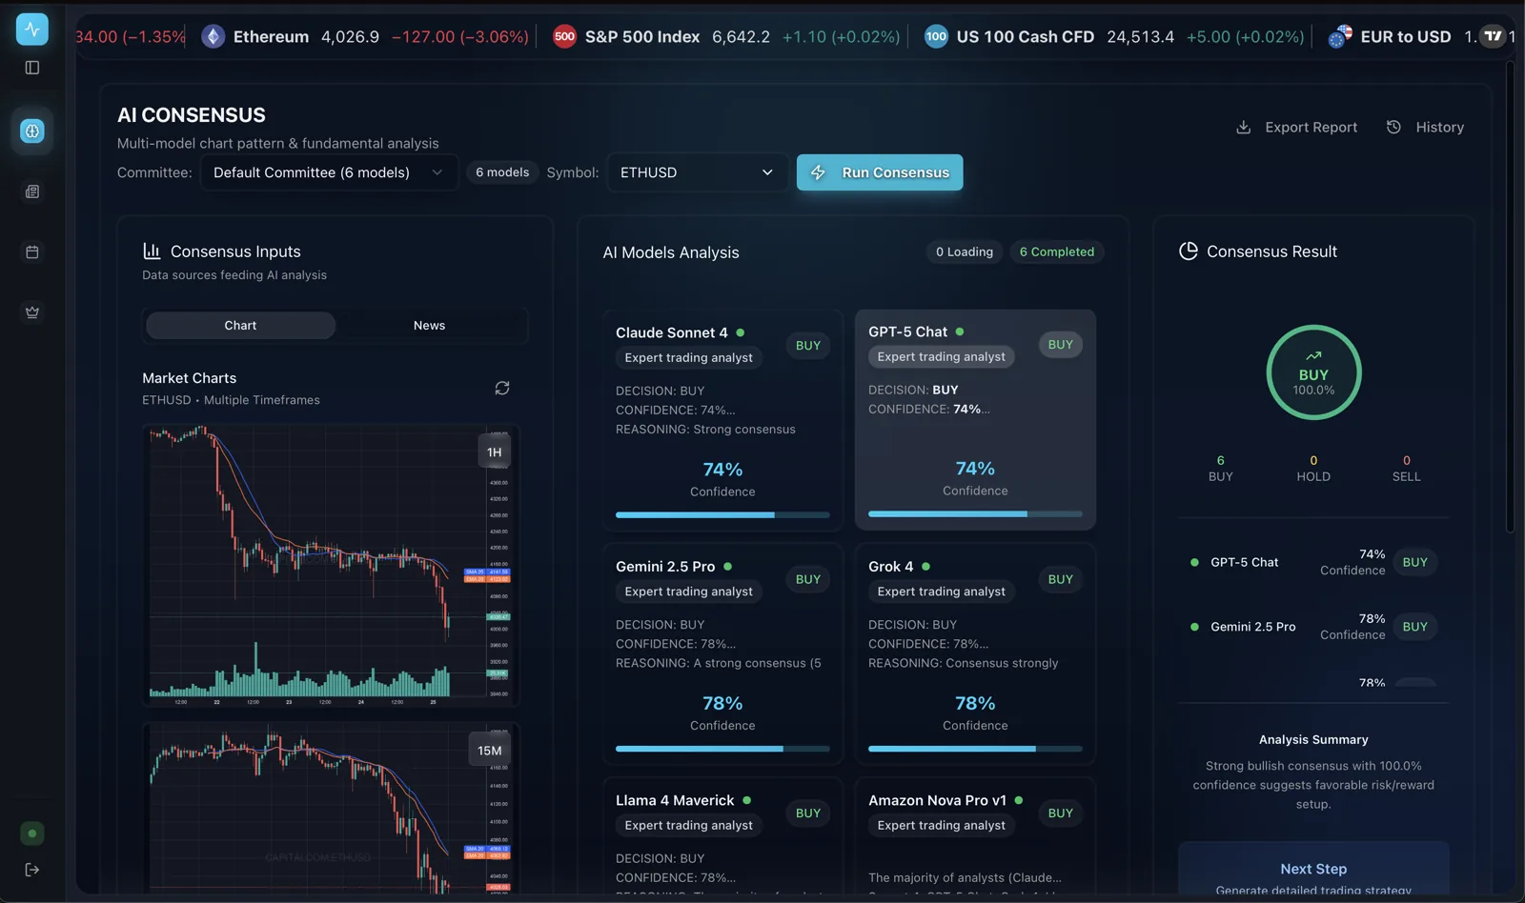Click the Consensus Result pie icon
Viewport: 1525px width, 903px height.
pyautogui.click(x=1189, y=251)
